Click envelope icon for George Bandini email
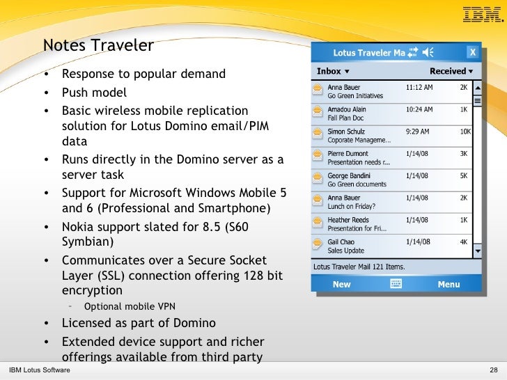Viewport: 507px width, 380px height. coord(318,177)
